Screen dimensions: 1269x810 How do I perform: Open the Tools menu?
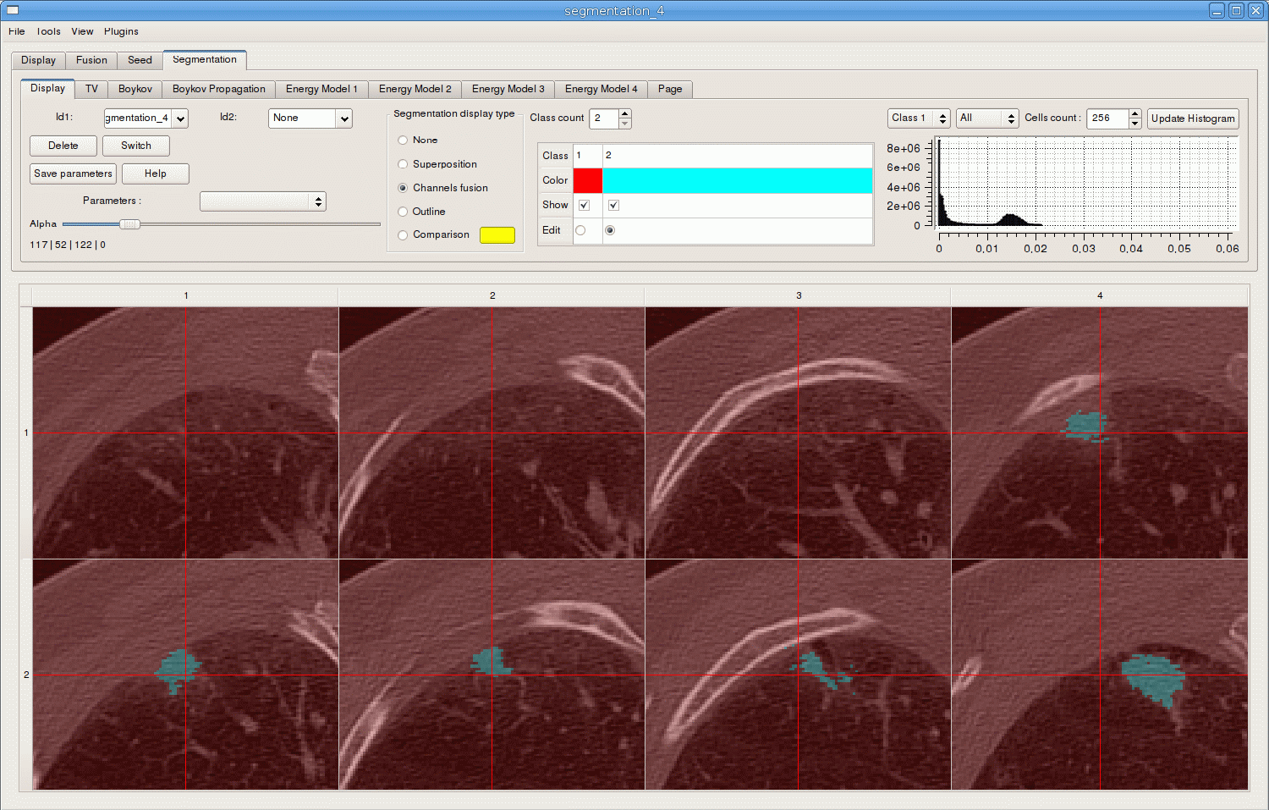tap(48, 31)
